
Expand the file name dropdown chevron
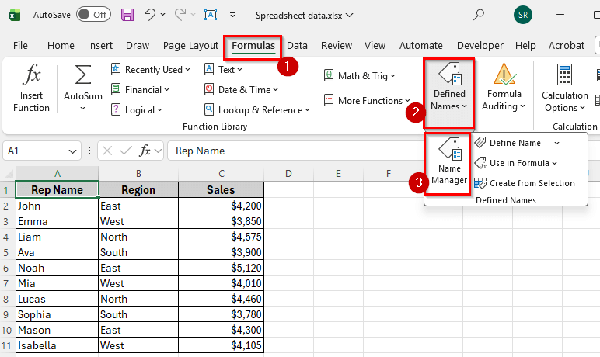349,16
